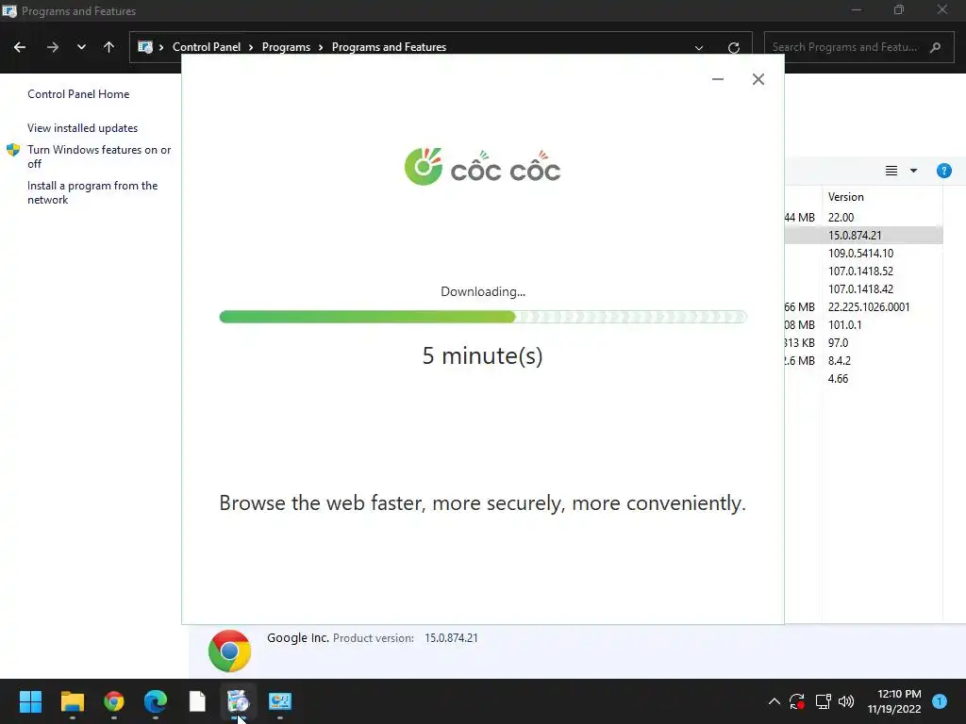
Task: Select the row with version 15.0.874.21
Action: [863, 235]
